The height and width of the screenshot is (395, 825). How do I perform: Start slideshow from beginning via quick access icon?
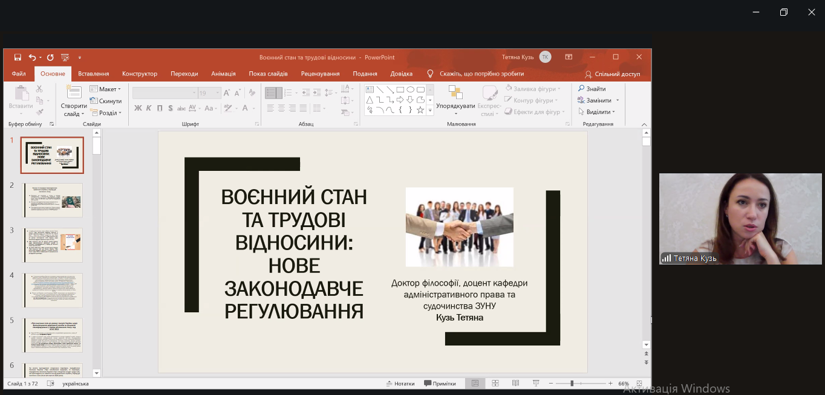[65, 57]
